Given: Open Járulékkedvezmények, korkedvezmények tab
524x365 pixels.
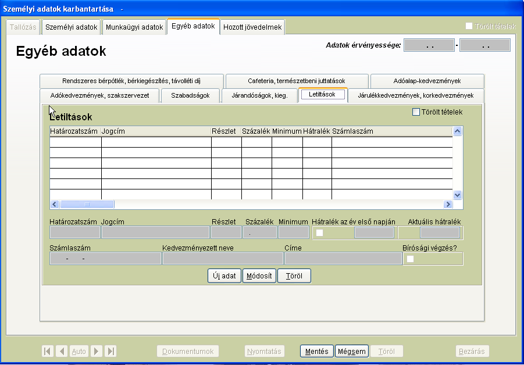Looking at the screenshot, I should tap(416, 95).
